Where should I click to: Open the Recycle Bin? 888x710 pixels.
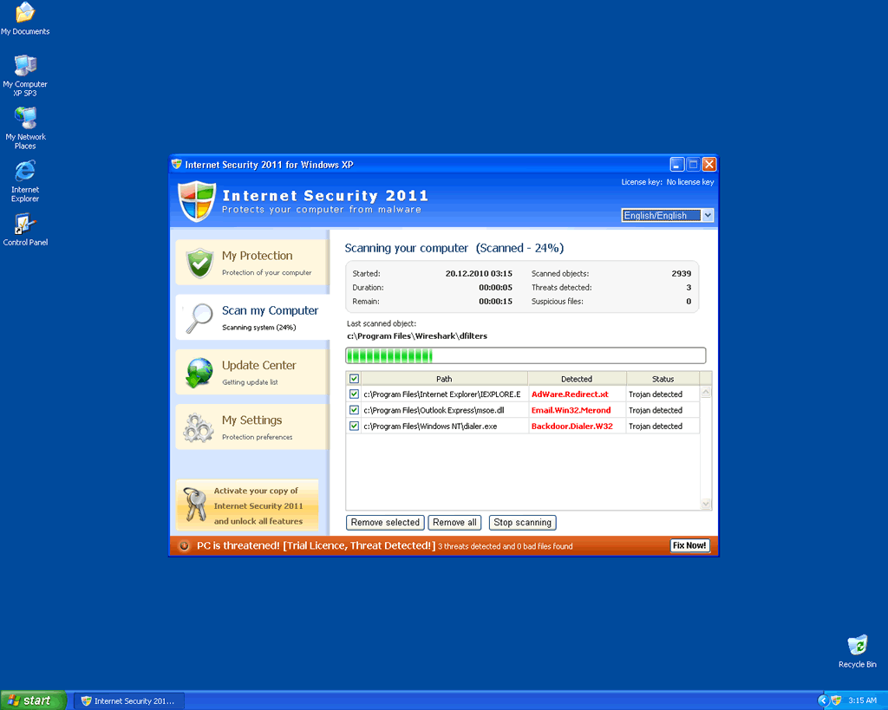[x=857, y=645]
